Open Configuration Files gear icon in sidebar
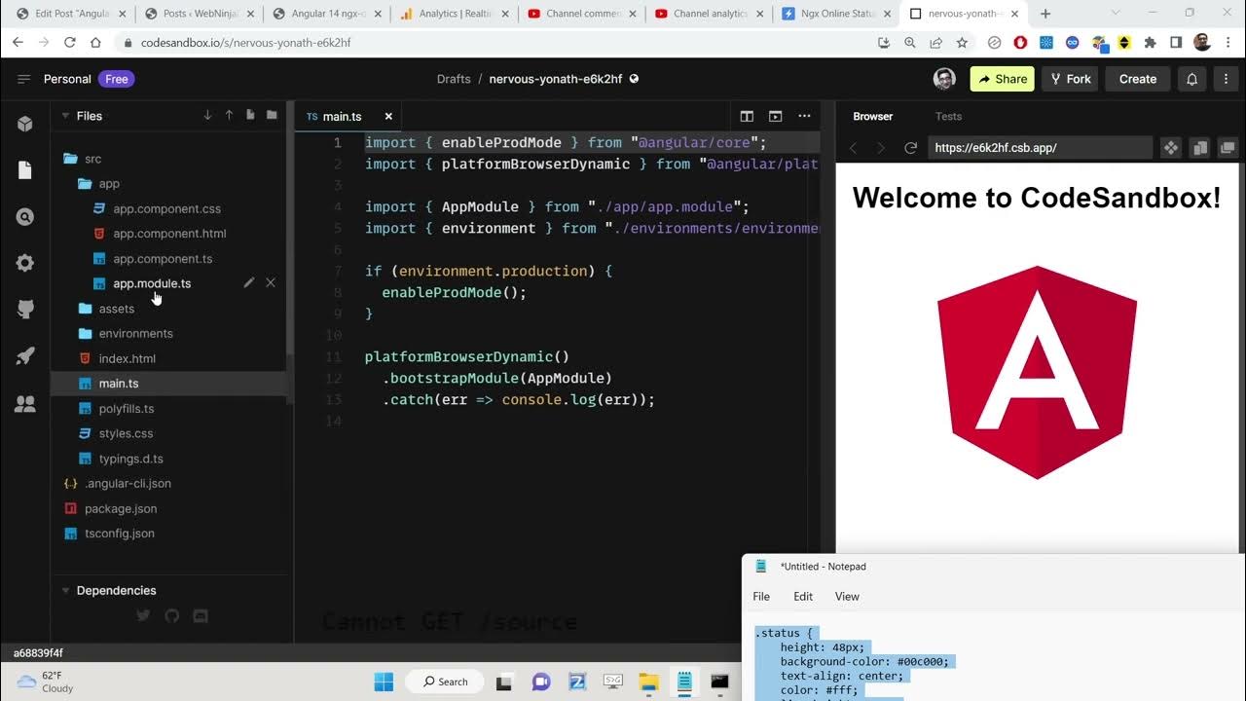1246x701 pixels. click(25, 263)
